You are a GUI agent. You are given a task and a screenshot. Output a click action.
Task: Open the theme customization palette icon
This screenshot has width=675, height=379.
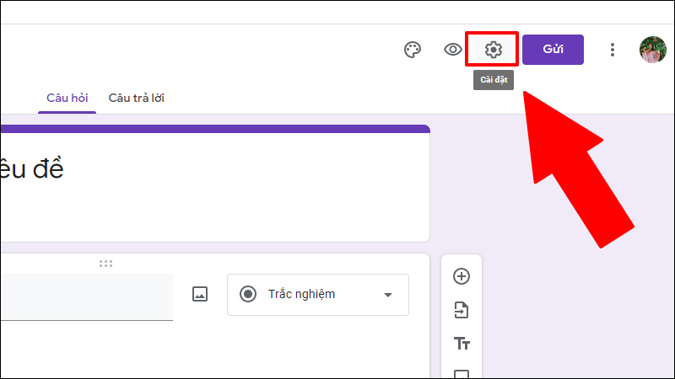point(412,50)
